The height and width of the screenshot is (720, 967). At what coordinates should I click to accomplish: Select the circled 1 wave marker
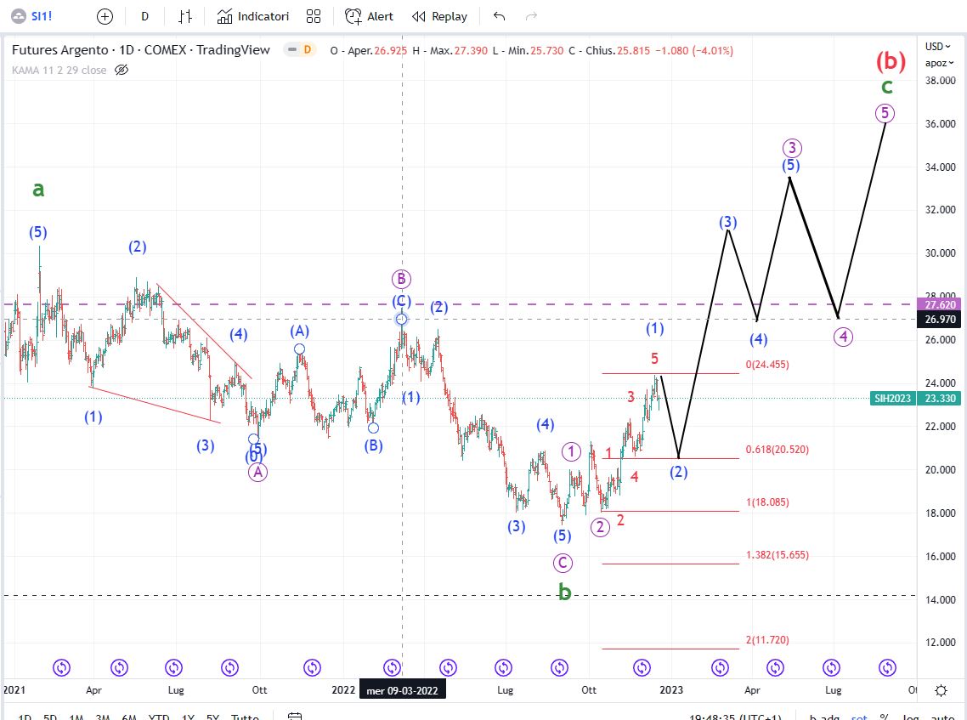571,451
